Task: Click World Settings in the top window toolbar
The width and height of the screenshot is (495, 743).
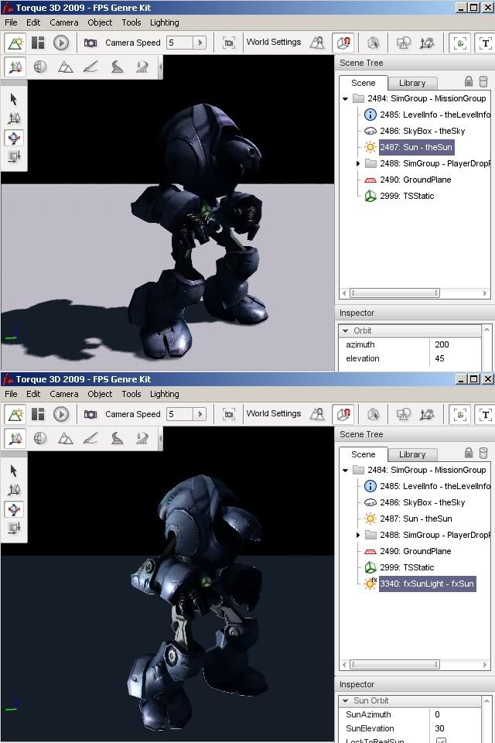Action: 273,43
